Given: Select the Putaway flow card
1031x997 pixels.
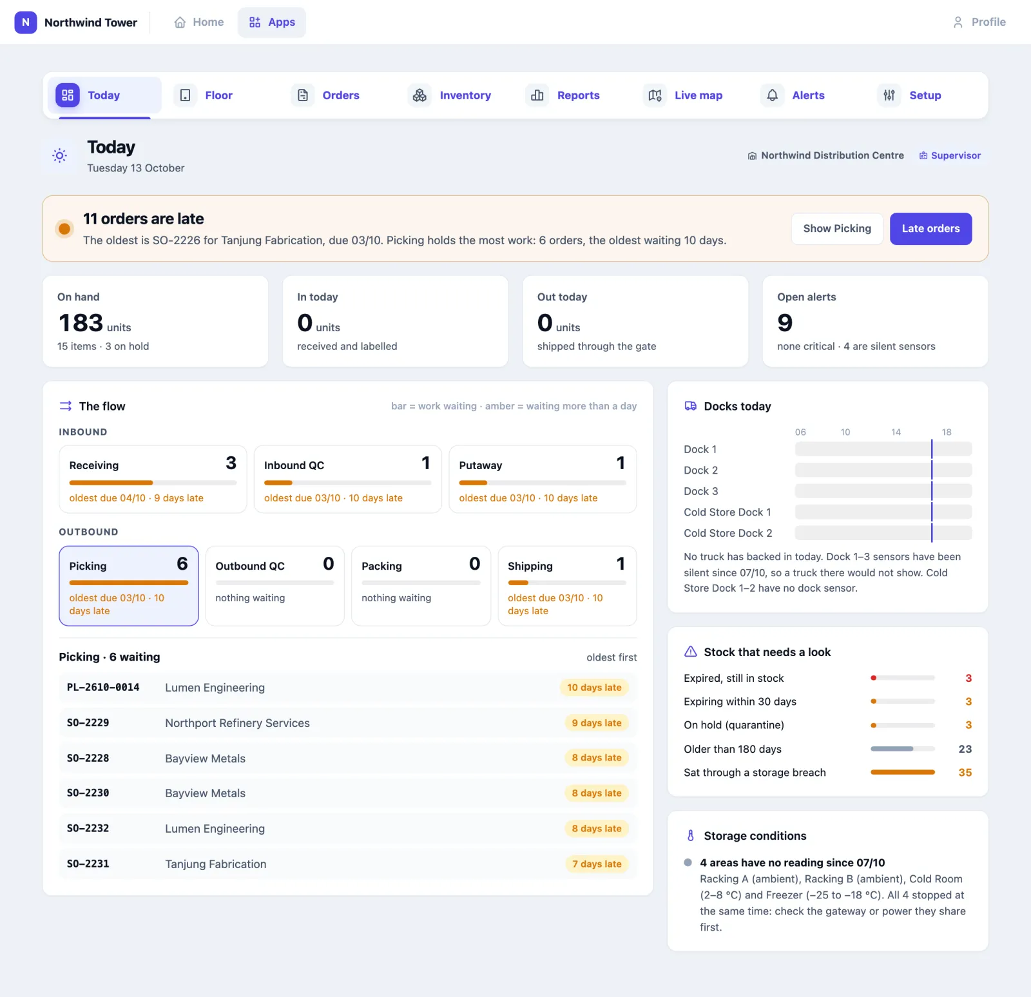Looking at the screenshot, I should 543,479.
